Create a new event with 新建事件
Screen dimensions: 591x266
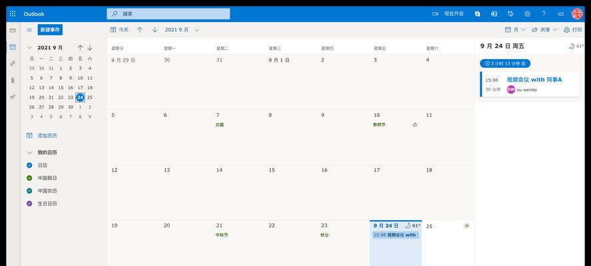(50, 30)
